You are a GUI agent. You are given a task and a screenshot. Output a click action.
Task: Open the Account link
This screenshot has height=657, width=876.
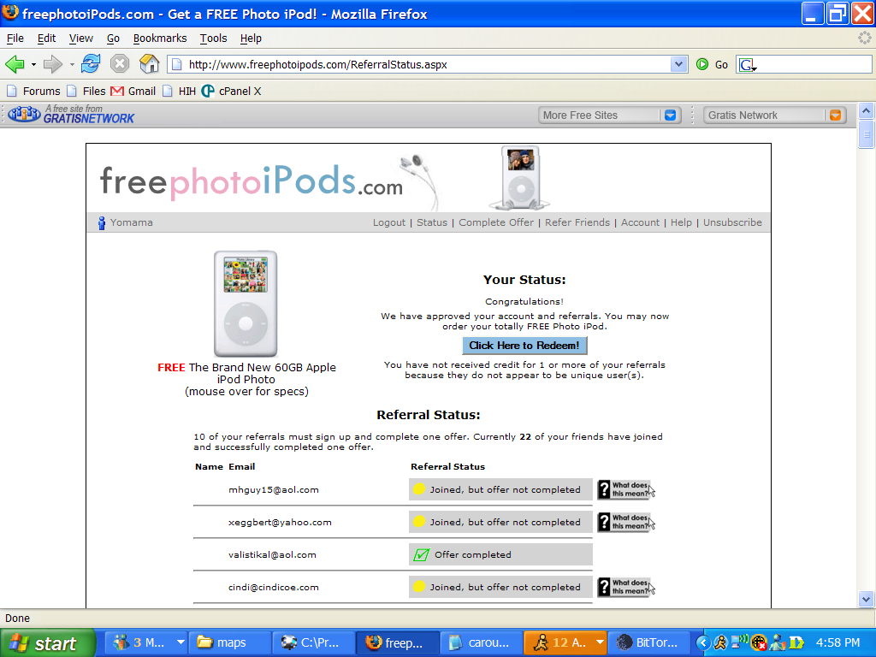click(640, 222)
